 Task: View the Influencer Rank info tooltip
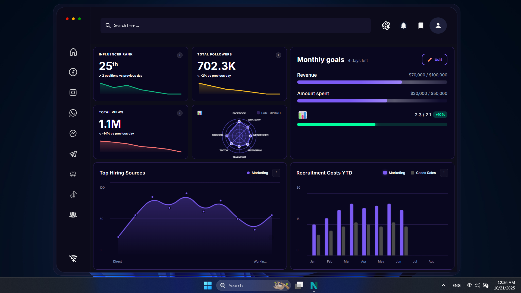180,55
